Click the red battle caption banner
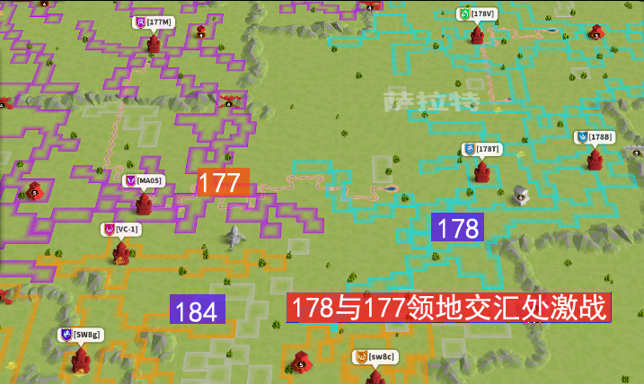Screen dimensions: 644x384 point(448,307)
